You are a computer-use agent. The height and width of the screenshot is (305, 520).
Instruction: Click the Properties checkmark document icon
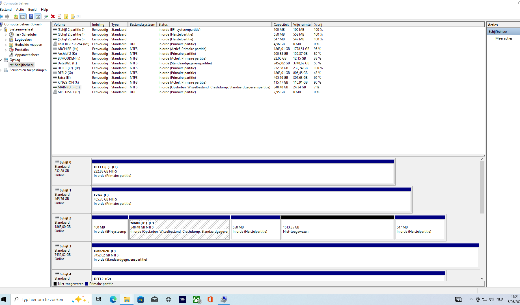[x=59, y=16]
